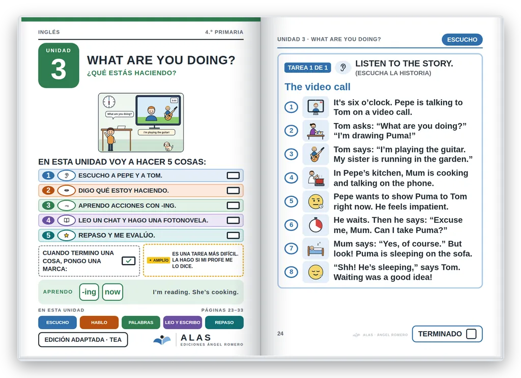This screenshot has width=521, height=378.
Task: Click the checked example box beside 'PONGO UNA MARCA'
Action: [x=128, y=261]
